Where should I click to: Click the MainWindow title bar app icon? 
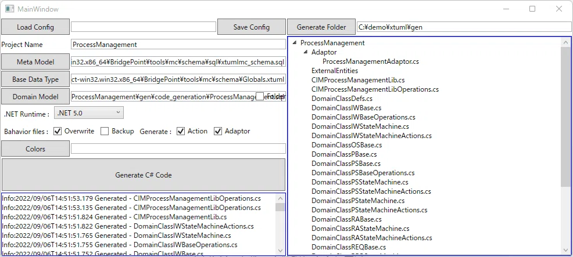9,9
